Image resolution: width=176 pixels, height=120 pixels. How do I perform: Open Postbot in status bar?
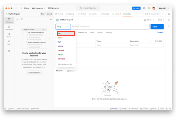click(x=114, y=109)
